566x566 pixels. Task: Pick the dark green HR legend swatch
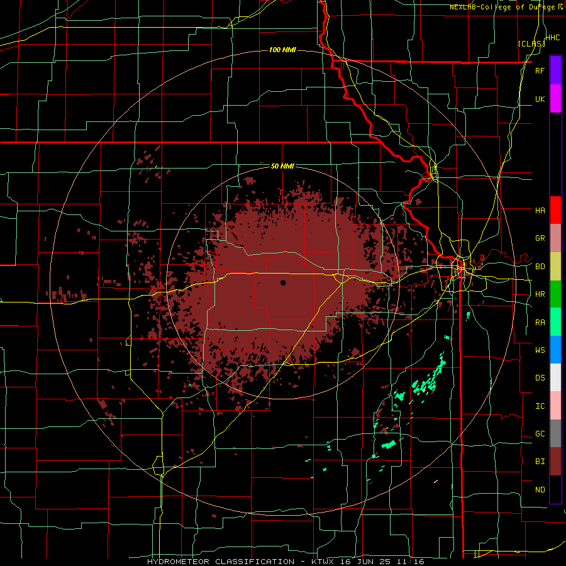pyautogui.click(x=555, y=294)
